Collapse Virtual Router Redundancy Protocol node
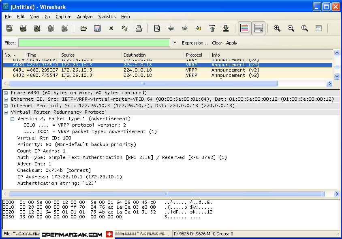 click(6, 112)
